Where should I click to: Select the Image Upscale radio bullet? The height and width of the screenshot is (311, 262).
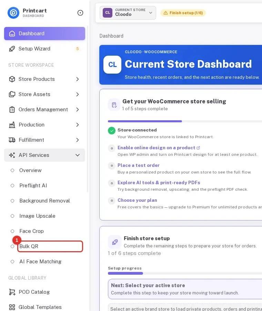tap(12, 216)
